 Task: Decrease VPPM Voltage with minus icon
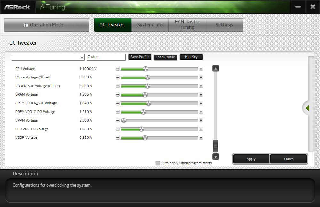click(x=117, y=121)
